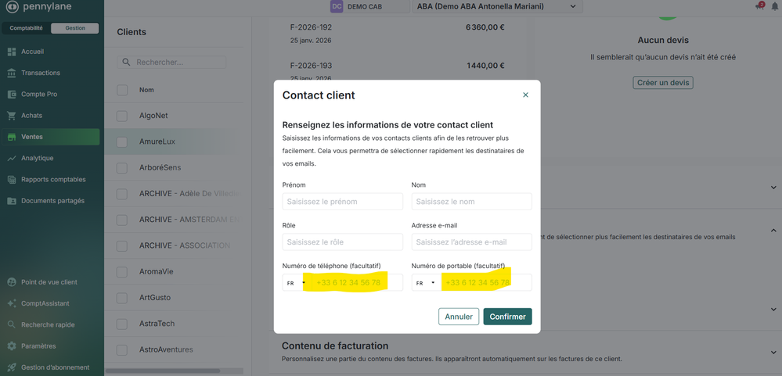782x376 pixels.
Task: Open Transactions via its bank icon
Action: (12, 73)
